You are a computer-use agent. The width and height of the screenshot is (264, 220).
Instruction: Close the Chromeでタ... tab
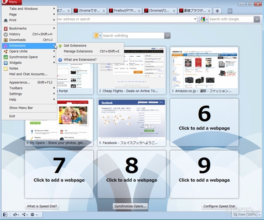click(x=104, y=11)
